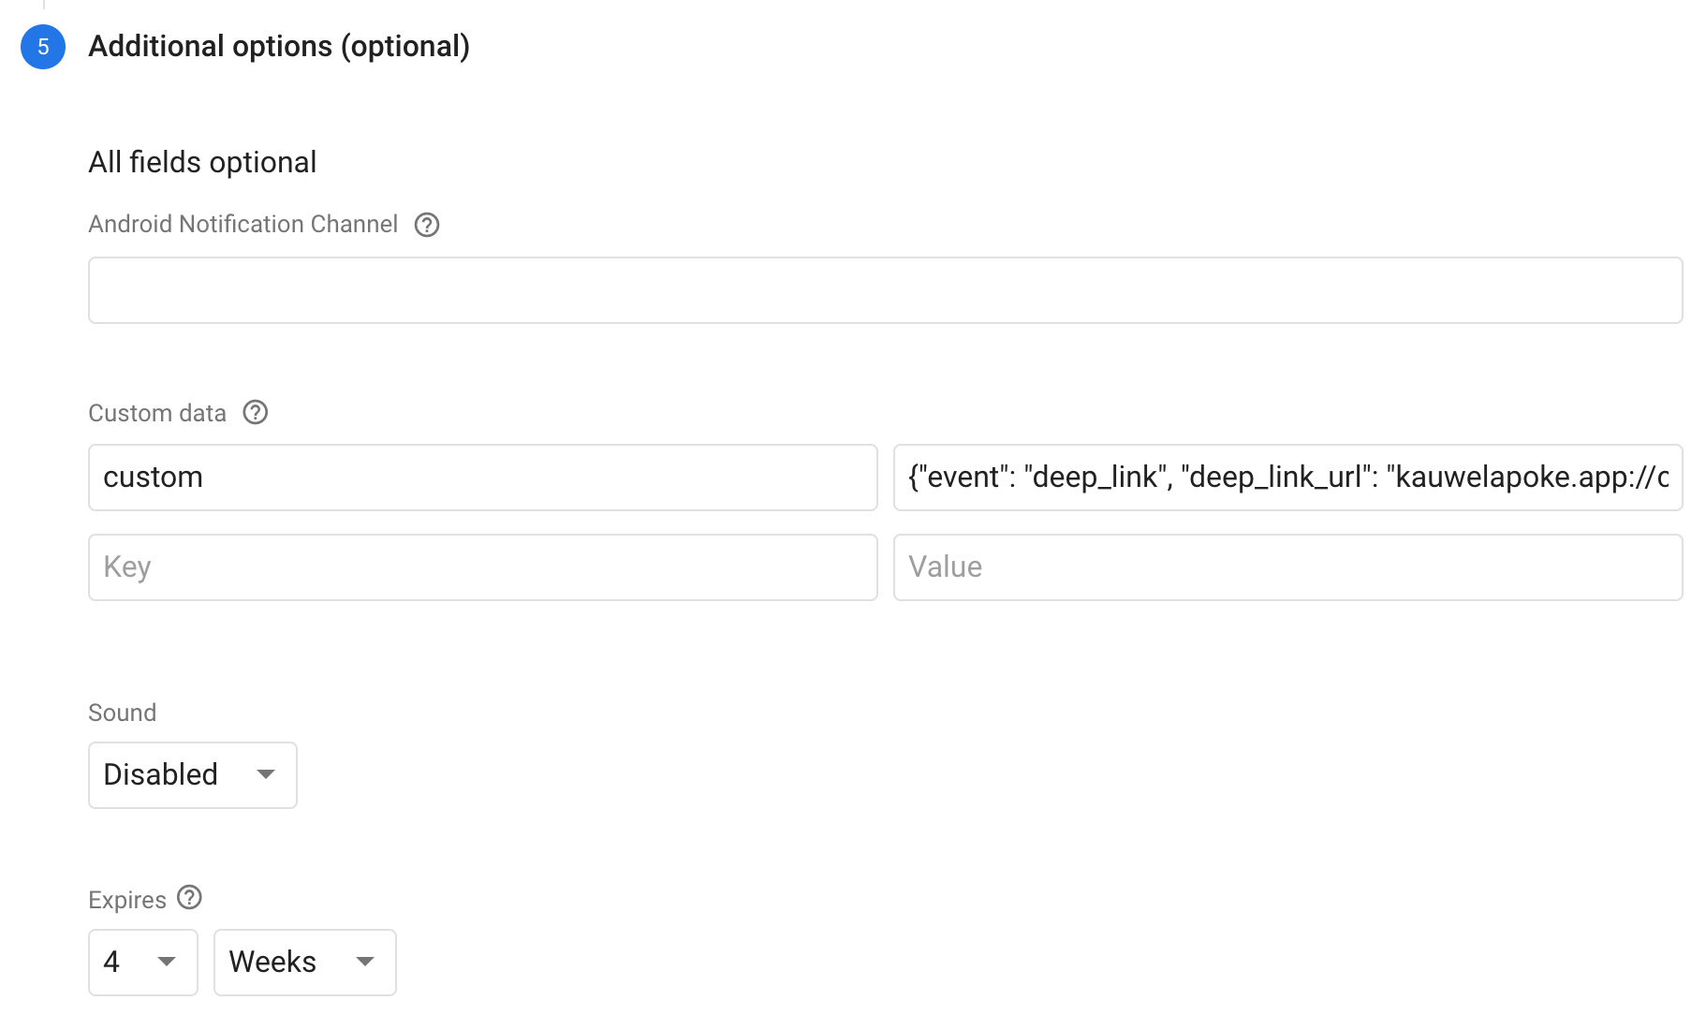Click the 'Custom data' label
Screen dimensions: 1706x1015
[157, 413]
